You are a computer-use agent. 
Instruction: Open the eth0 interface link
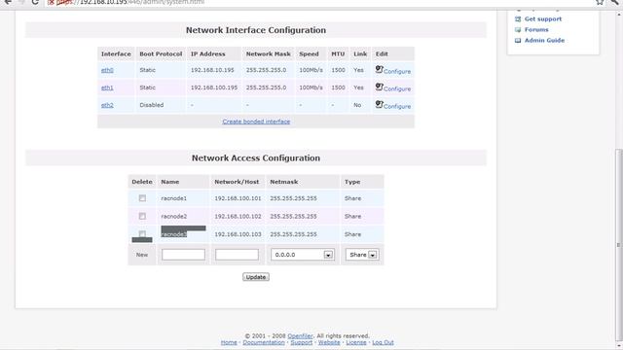tap(107, 70)
